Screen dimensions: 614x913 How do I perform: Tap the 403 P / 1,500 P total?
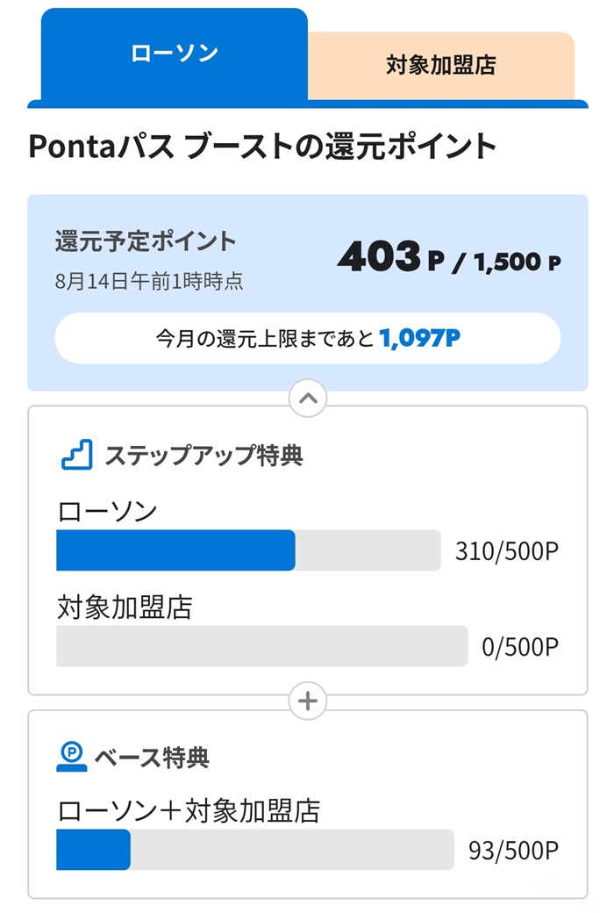[x=449, y=256]
